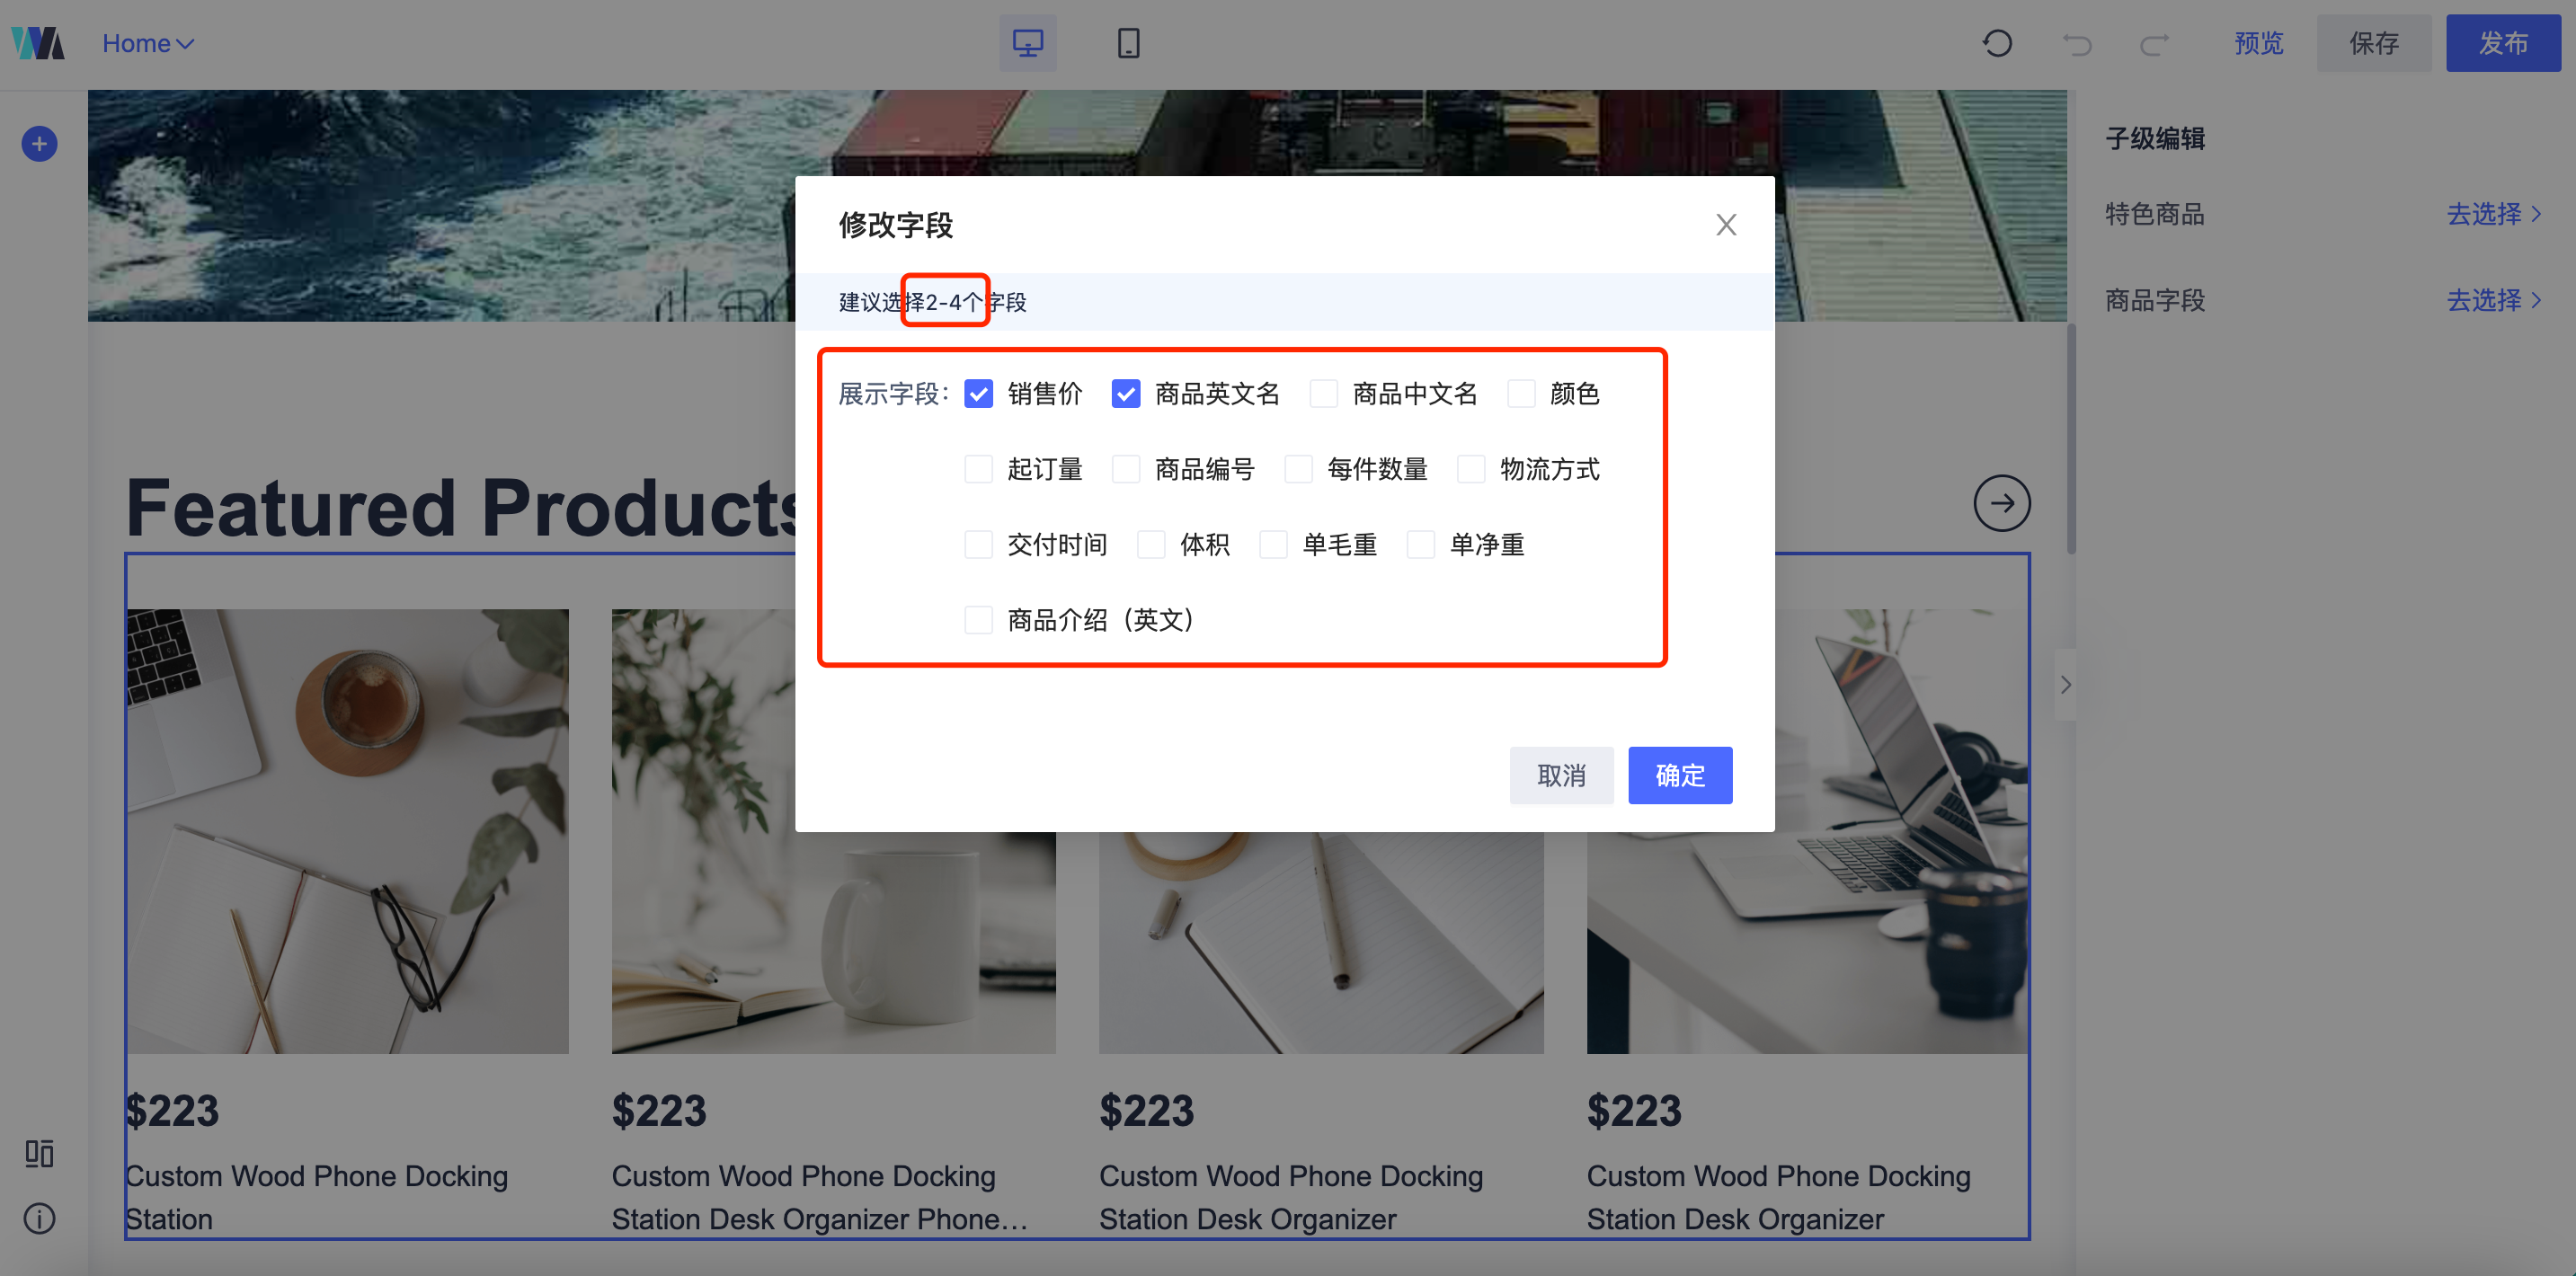Confirm with the 确定 button
Viewport: 2576px width, 1276px height.
pyautogui.click(x=1679, y=775)
